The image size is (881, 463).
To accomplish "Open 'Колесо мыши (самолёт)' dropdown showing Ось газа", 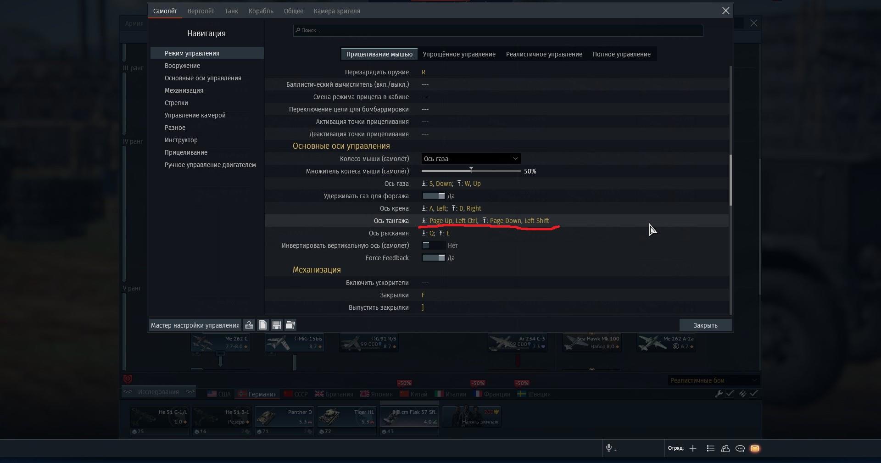I will tap(471, 159).
